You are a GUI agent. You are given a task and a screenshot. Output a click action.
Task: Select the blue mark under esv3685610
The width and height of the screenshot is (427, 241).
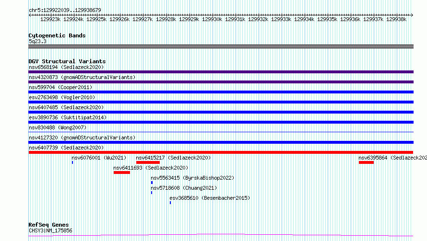pyautogui.click(x=170, y=203)
